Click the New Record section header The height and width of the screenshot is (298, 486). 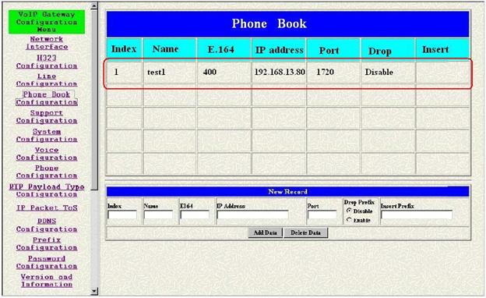coord(288,192)
